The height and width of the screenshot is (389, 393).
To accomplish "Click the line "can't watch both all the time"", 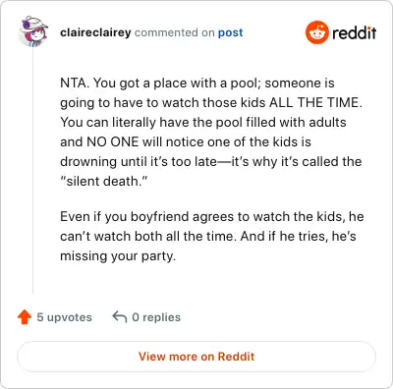I will 208,237.
